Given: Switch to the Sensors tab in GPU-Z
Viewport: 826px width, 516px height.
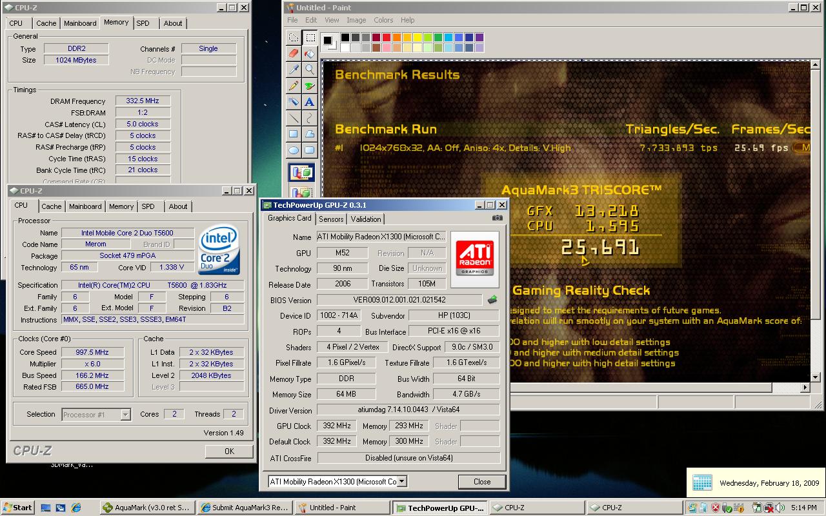Looking at the screenshot, I should [x=331, y=219].
